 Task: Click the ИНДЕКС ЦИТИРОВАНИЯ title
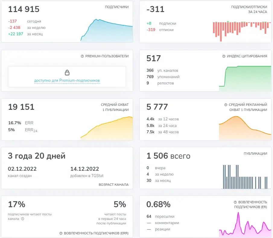pos(247,56)
